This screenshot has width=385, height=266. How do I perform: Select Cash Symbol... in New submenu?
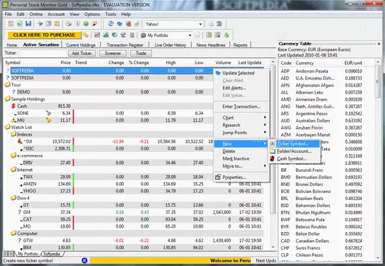tap(294, 158)
